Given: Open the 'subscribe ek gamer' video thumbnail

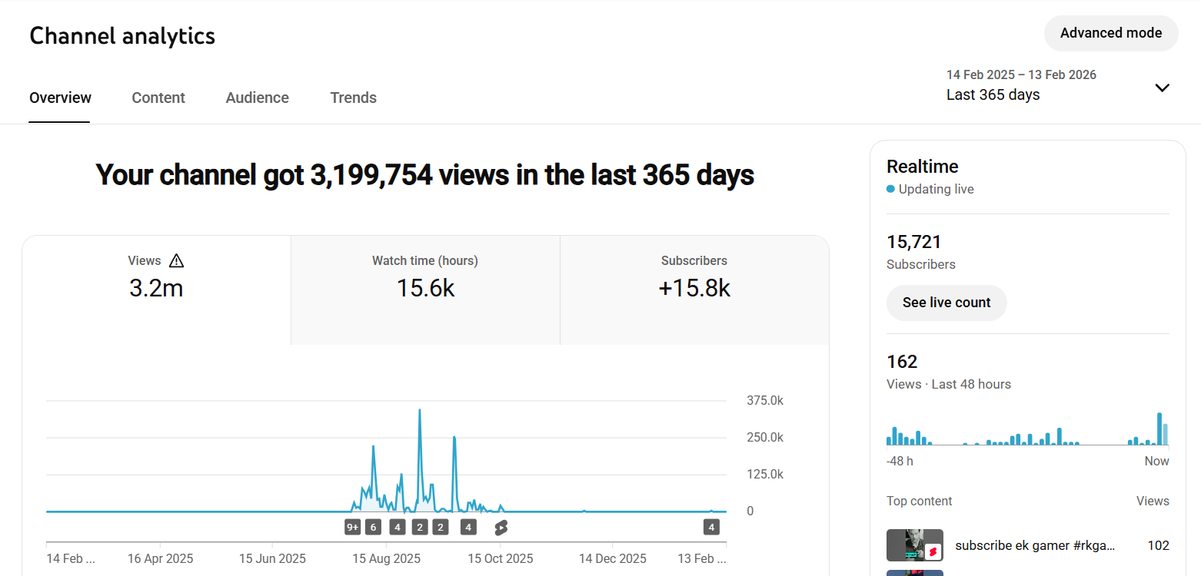Looking at the screenshot, I should click(913, 545).
